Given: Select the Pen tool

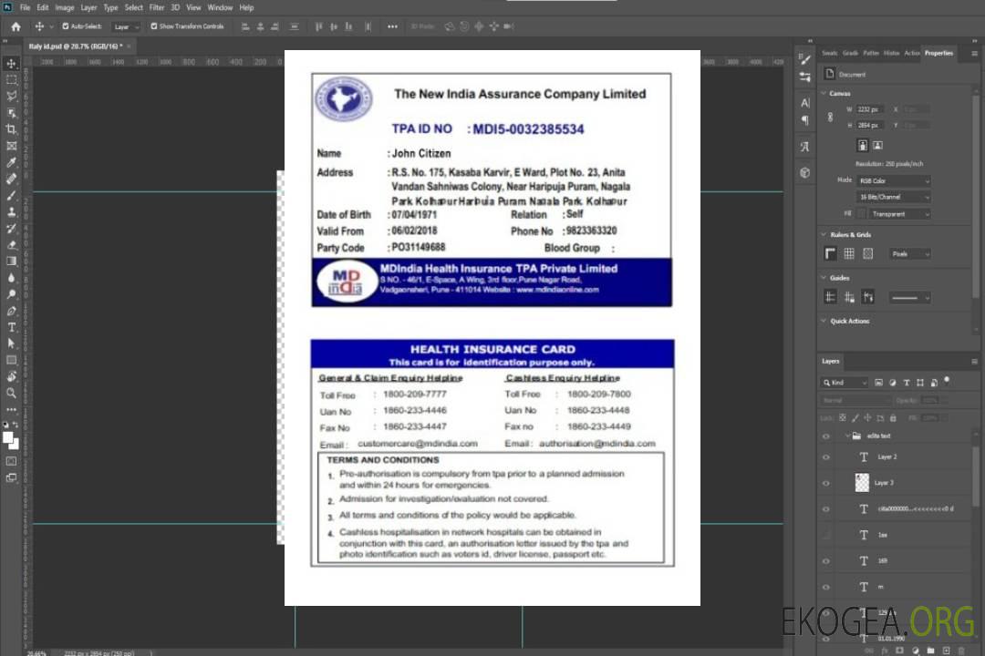Looking at the screenshot, I should tap(11, 311).
